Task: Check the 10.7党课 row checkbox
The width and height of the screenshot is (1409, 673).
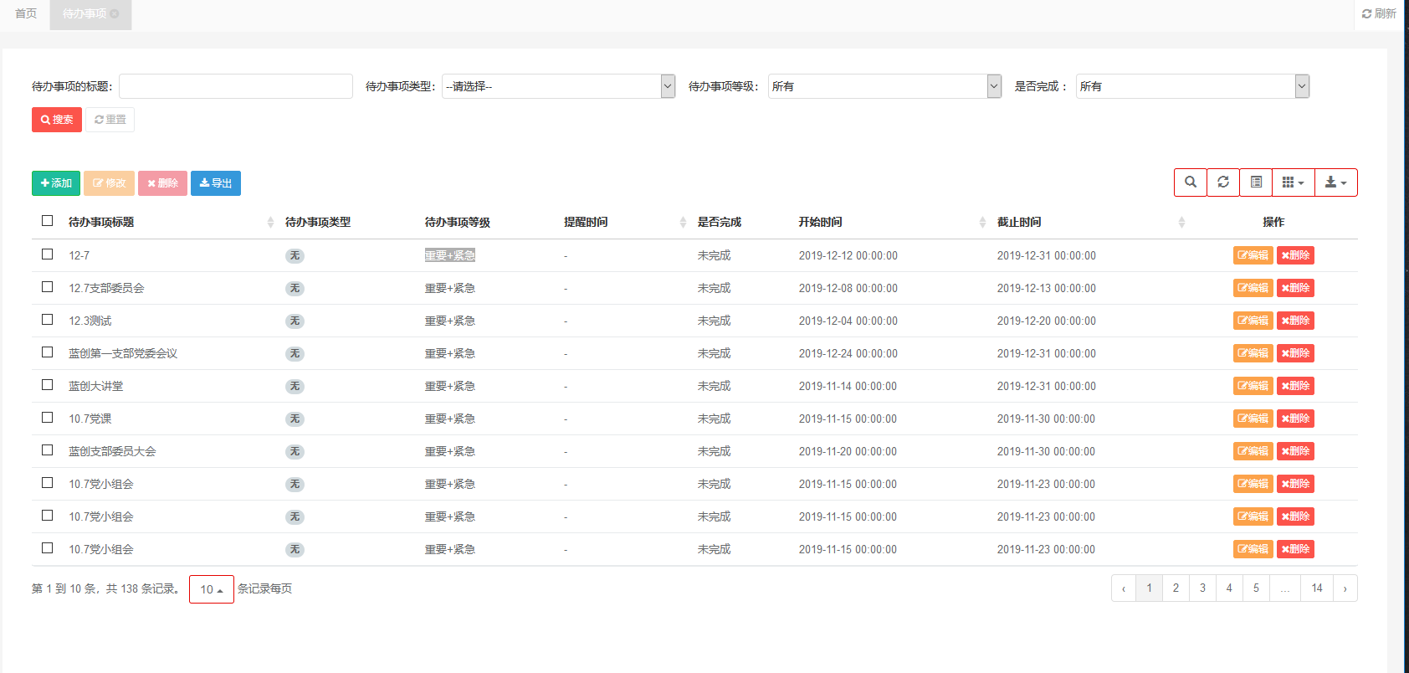Action: (48, 418)
